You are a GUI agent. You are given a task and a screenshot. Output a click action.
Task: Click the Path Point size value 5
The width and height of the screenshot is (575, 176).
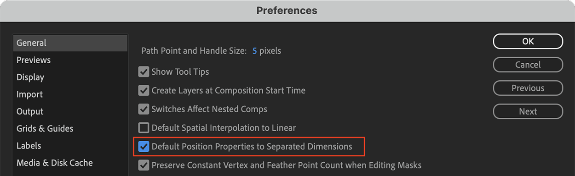[x=255, y=51]
